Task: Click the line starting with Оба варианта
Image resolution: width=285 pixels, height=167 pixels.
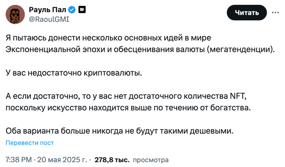Action: coord(119,131)
